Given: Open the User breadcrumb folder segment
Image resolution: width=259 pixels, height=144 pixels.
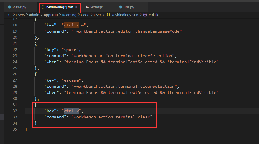Looking at the screenshot, I should click(x=97, y=15).
